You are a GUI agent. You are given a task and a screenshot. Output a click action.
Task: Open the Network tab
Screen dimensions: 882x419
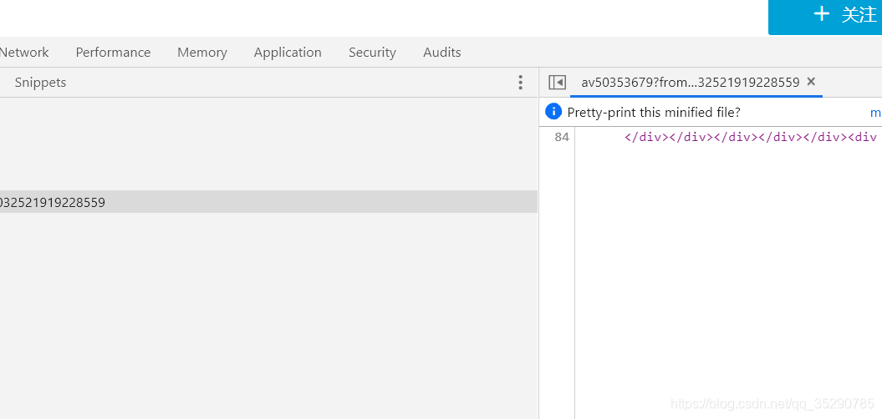(x=24, y=53)
